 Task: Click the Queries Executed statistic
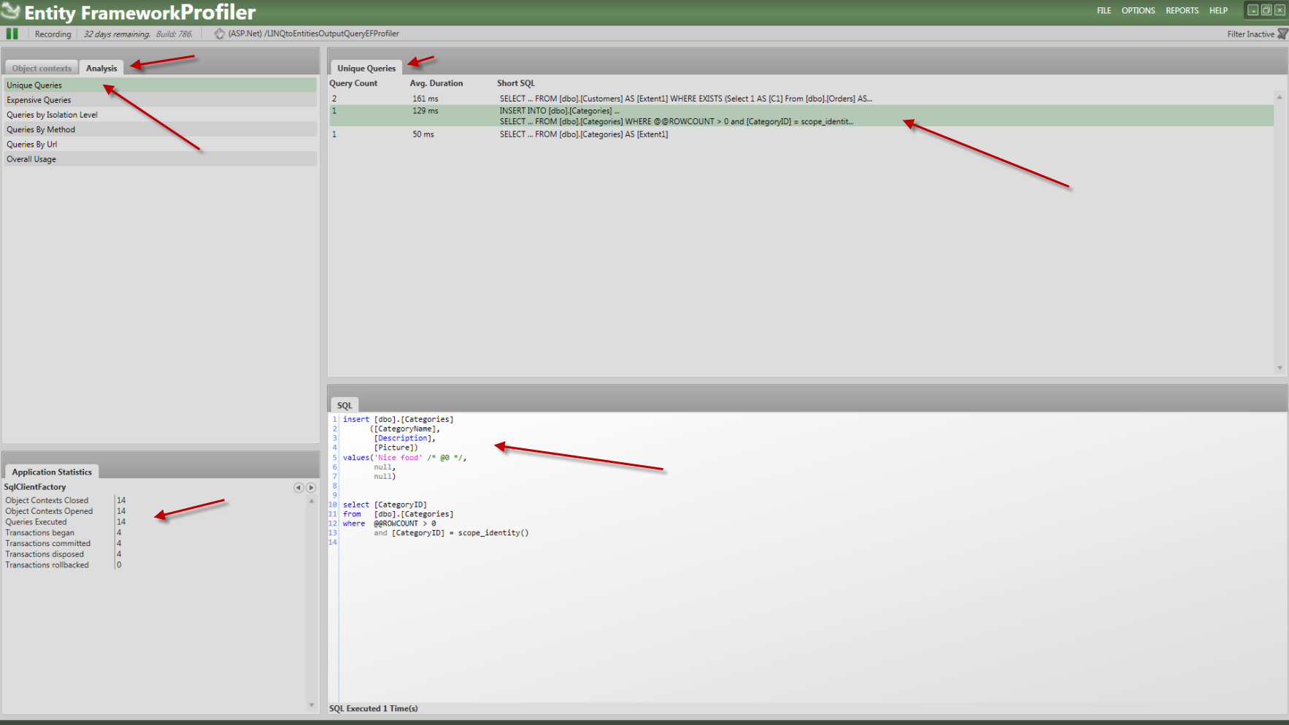coord(36,522)
